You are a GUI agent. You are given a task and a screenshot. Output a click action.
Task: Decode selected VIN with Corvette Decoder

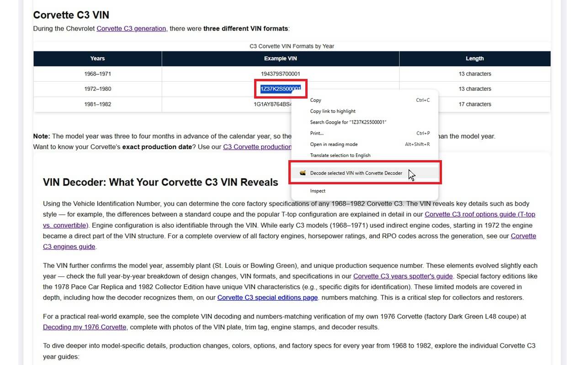pos(365,173)
